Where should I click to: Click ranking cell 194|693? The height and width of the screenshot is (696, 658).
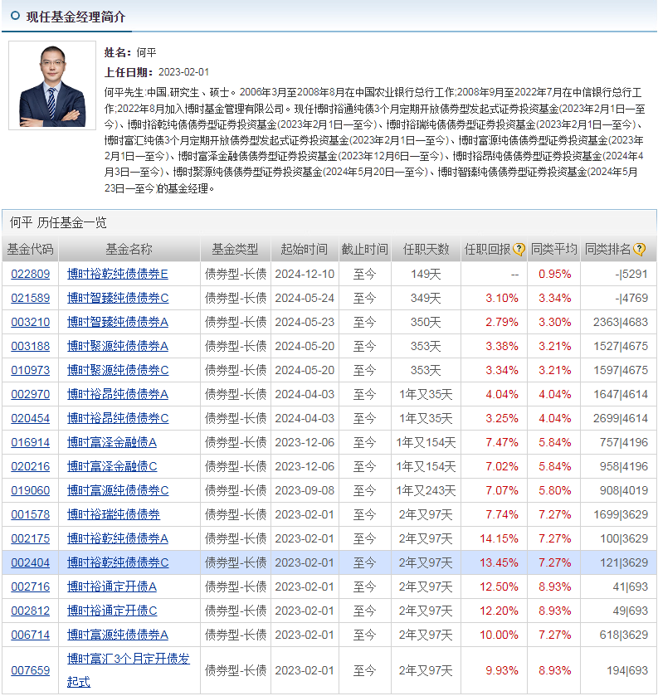pyautogui.click(x=627, y=670)
